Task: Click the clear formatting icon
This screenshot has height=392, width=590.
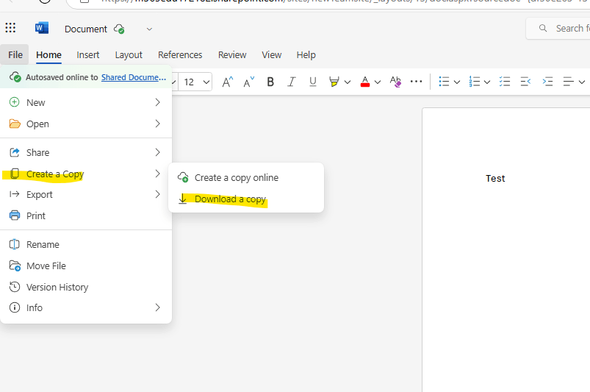Action: pyautogui.click(x=395, y=82)
